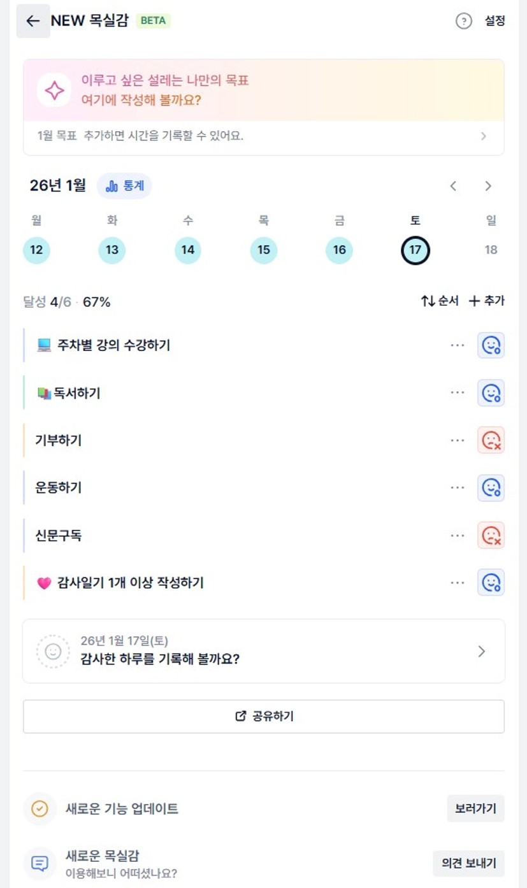Toggle the 기부하기 failed status face
Viewport: 527px width, 888px height.
click(x=491, y=440)
